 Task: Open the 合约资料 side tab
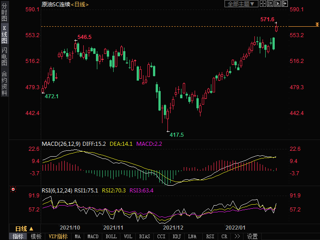tap(4, 83)
